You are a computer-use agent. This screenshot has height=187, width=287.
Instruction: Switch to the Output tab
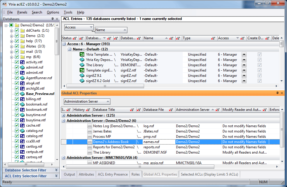click(69, 174)
